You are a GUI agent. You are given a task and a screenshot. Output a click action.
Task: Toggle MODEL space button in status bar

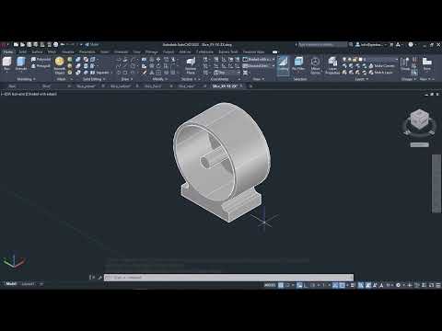(x=270, y=285)
